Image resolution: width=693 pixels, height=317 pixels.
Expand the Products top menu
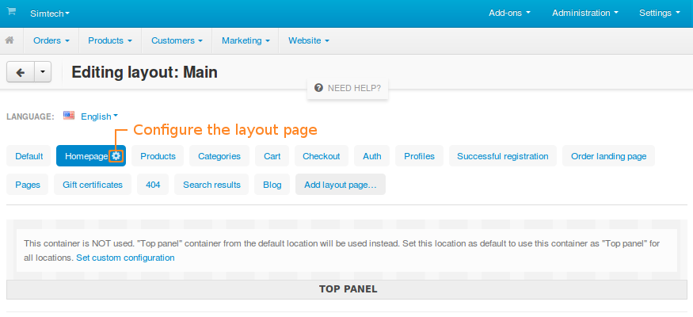110,40
